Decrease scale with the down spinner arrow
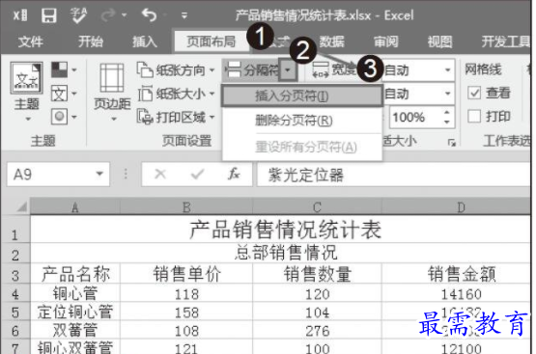536x354 pixels. (447, 122)
